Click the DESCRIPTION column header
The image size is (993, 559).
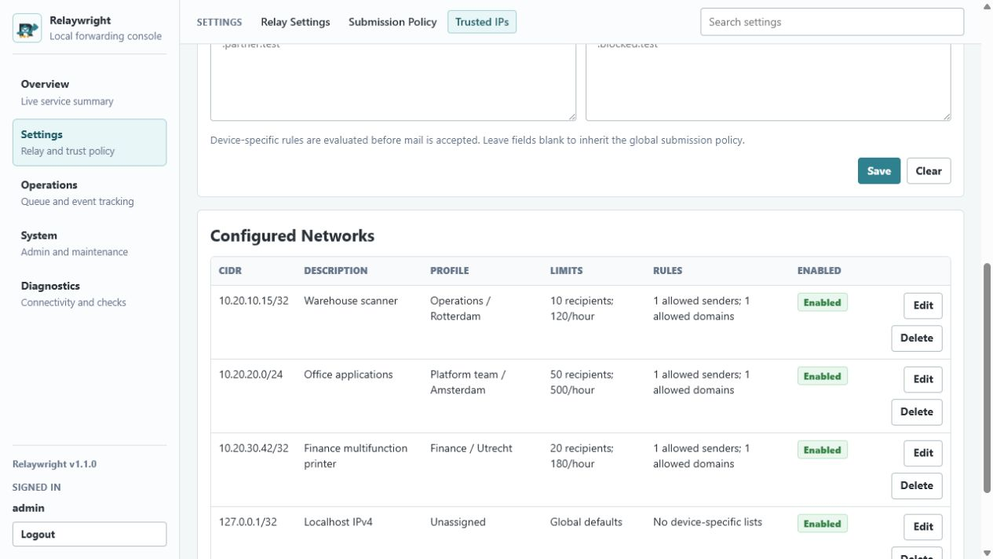[336, 271]
